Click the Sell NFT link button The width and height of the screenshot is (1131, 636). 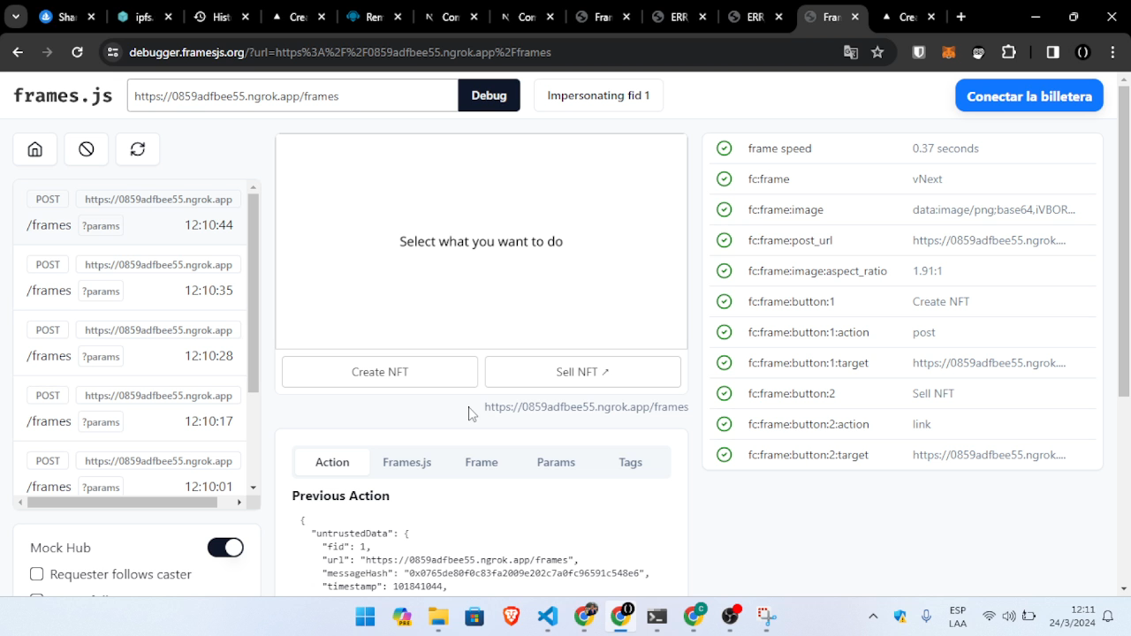point(583,372)
